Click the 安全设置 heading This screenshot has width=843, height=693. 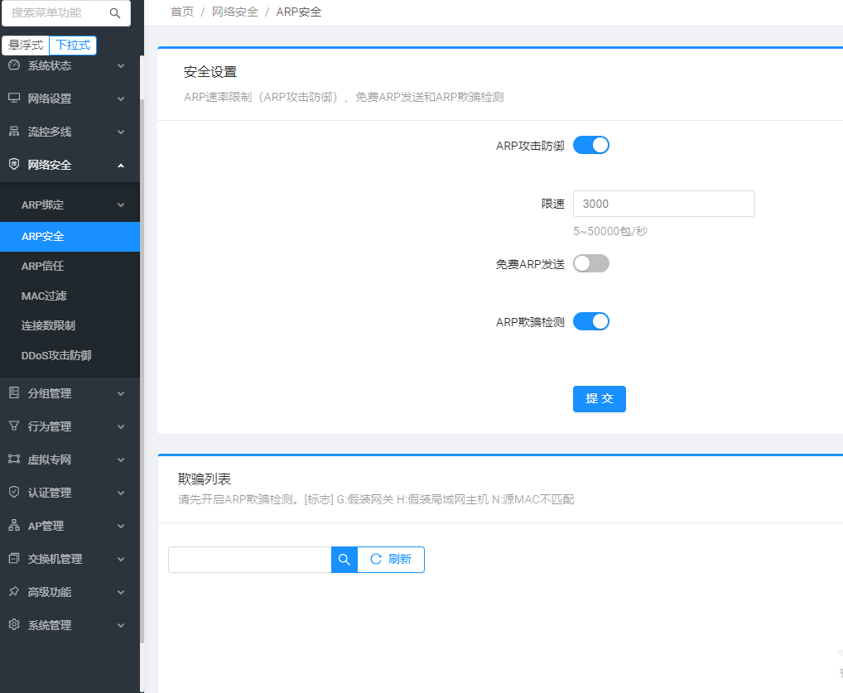210,72
